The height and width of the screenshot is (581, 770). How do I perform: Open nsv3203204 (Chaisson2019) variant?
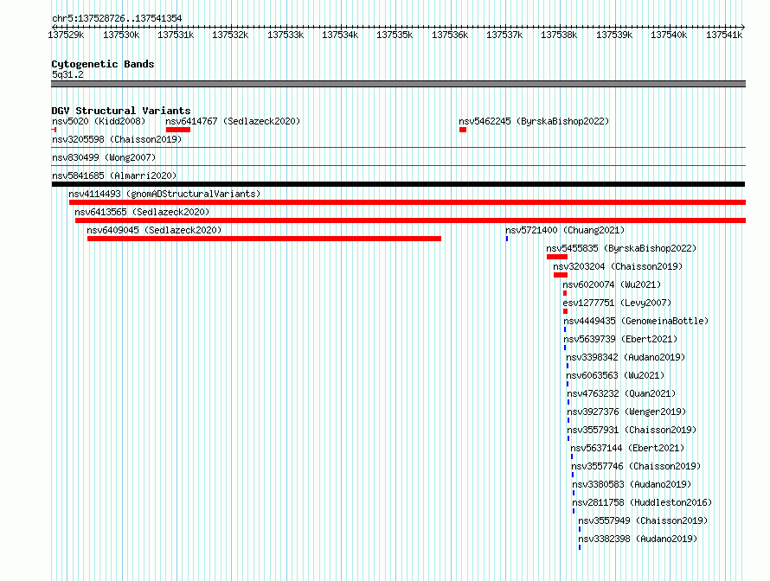click(618, 266)
